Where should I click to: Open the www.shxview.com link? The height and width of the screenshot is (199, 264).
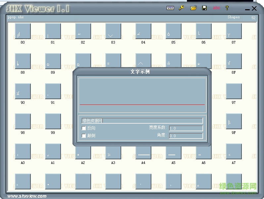pos(27,196)
